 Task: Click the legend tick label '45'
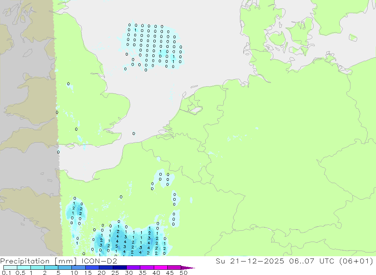[170, 273]
